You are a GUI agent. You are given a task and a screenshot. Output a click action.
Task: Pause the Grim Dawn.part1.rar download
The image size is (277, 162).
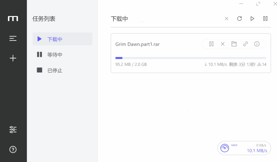(x=211, y=44)
